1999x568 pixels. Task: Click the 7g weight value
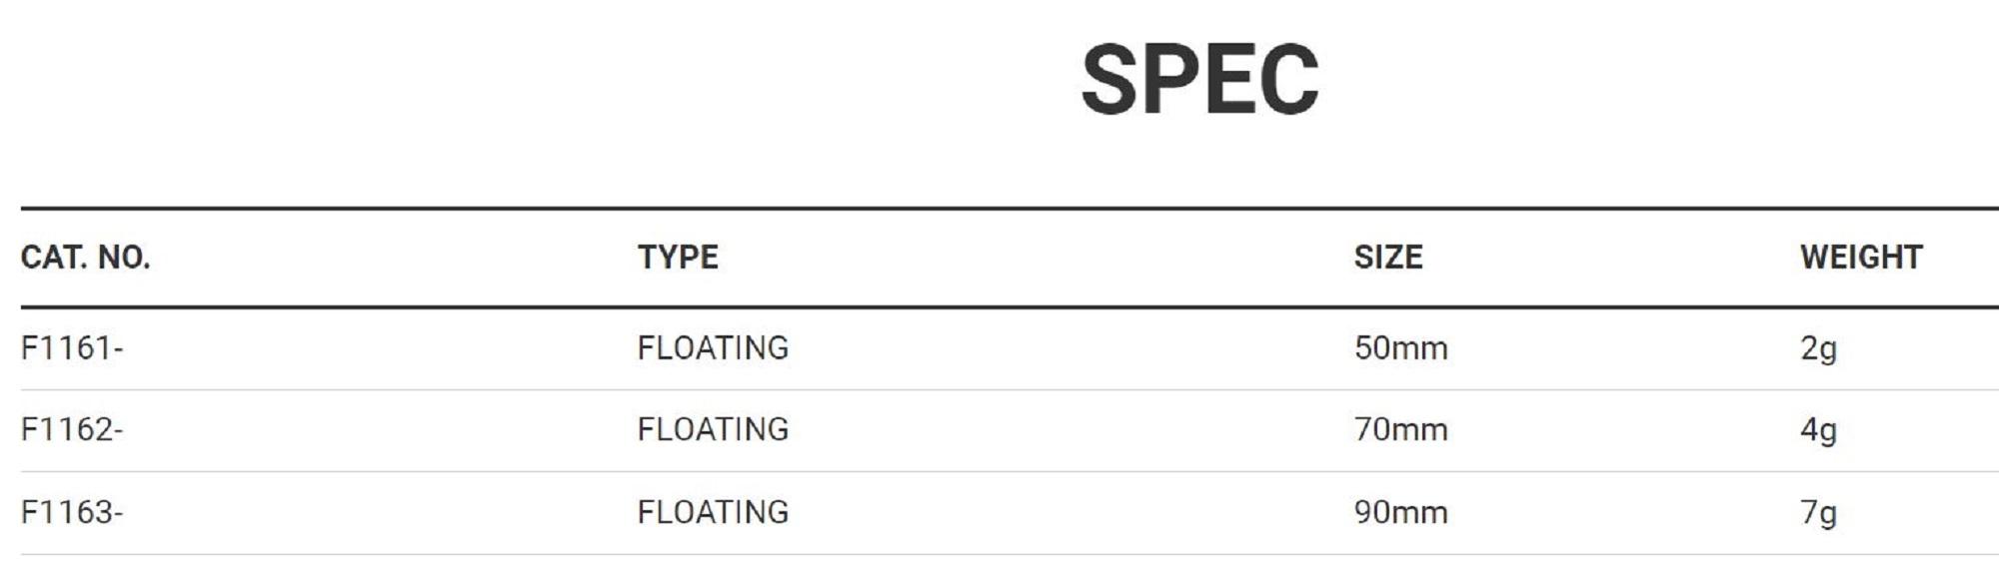[1818, 513]
